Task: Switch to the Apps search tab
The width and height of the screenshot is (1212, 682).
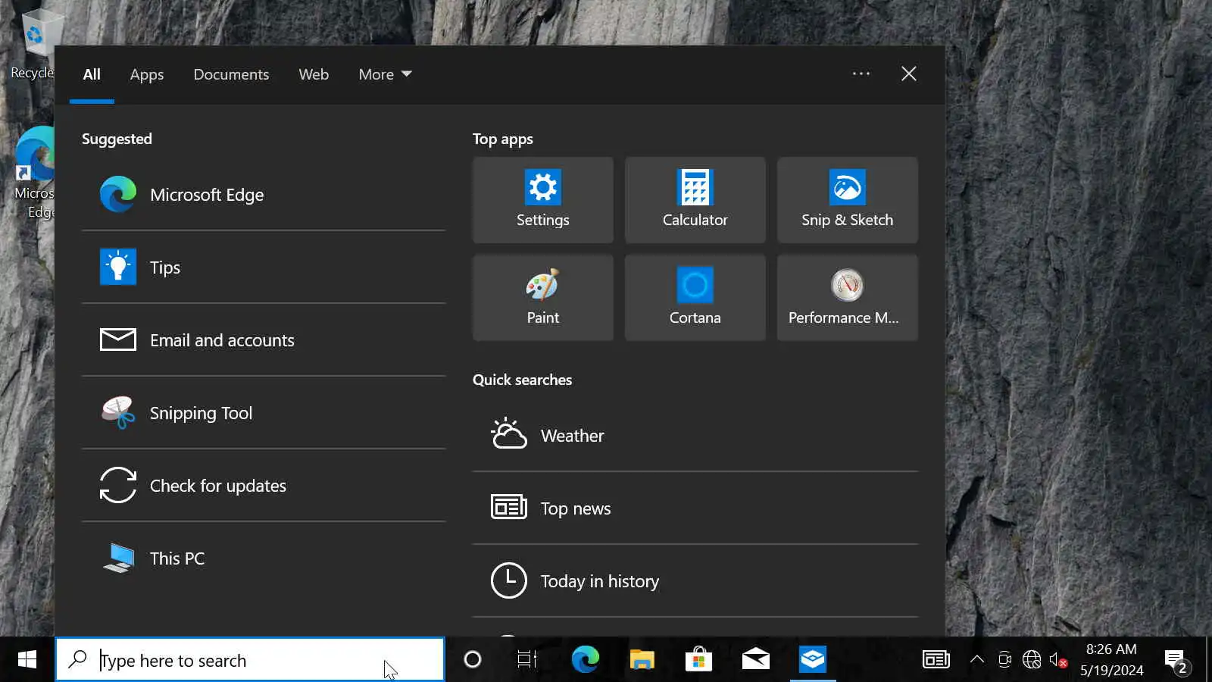Action: (x=147, y=74)
